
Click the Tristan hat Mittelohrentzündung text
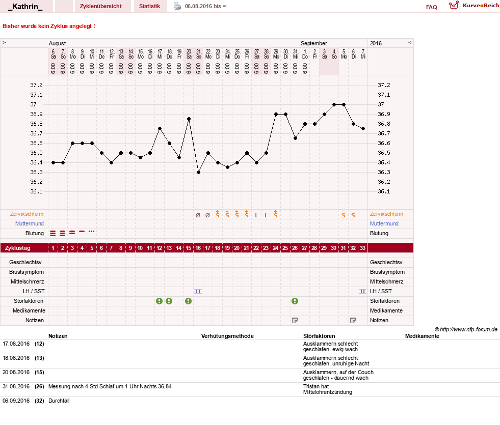click(328, 389)
